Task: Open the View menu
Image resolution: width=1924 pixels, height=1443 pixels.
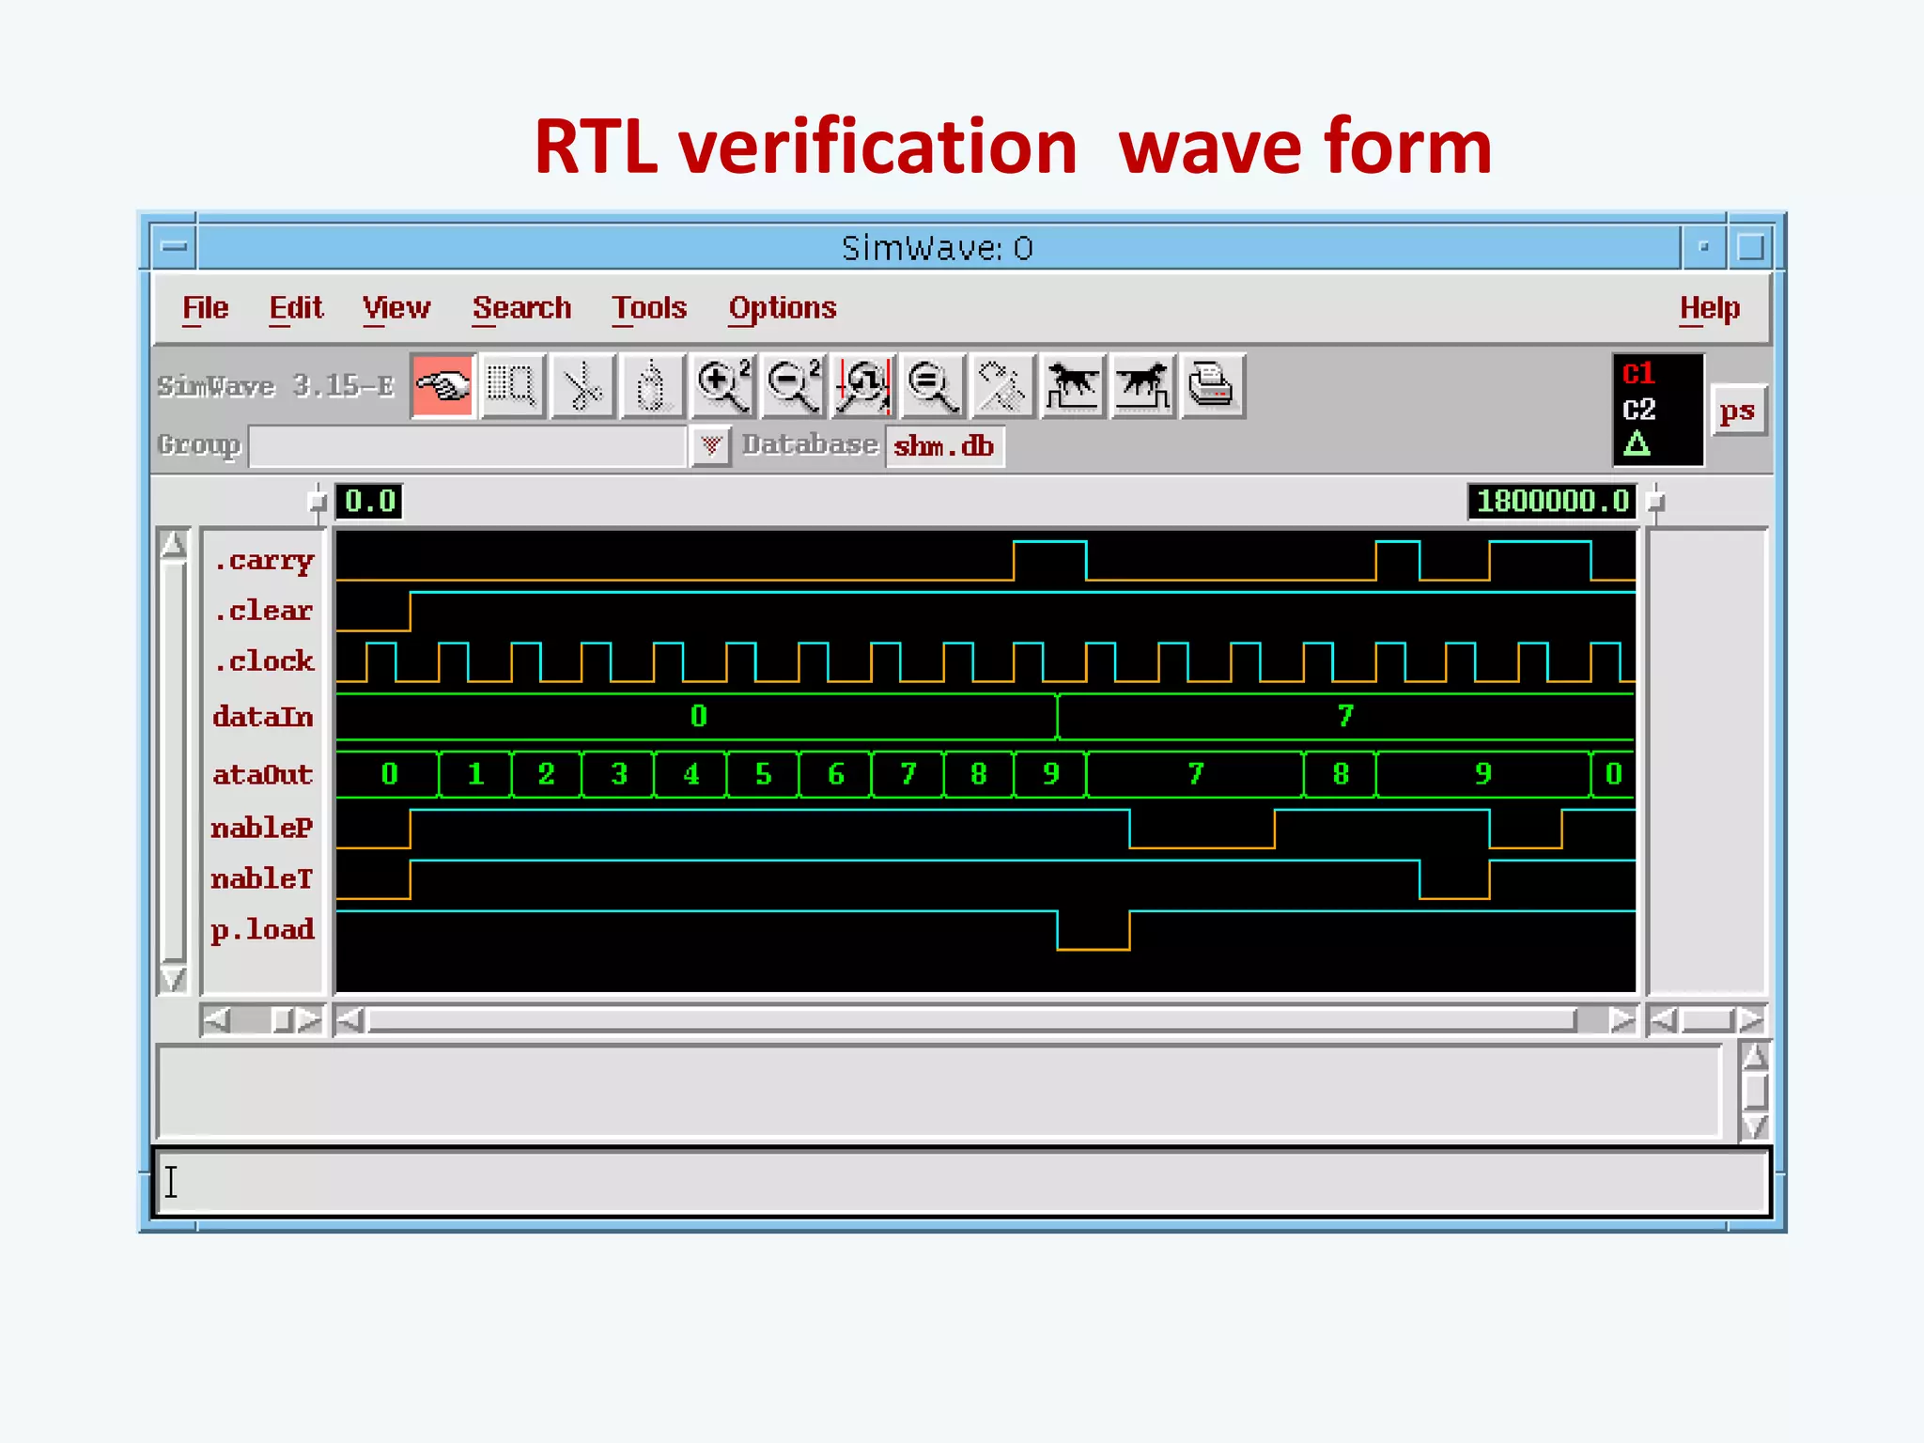Action: tap(396, 308)
